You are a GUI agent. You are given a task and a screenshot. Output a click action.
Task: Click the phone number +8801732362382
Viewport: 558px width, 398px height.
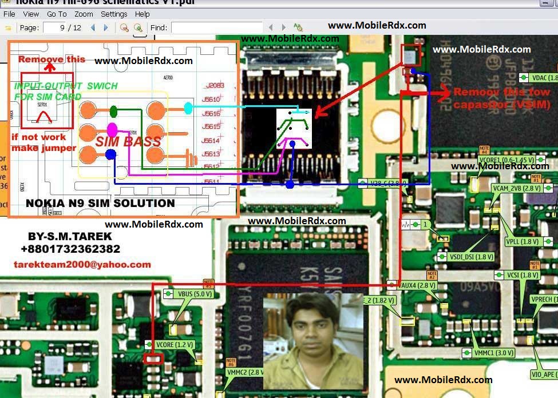point(70,249)
